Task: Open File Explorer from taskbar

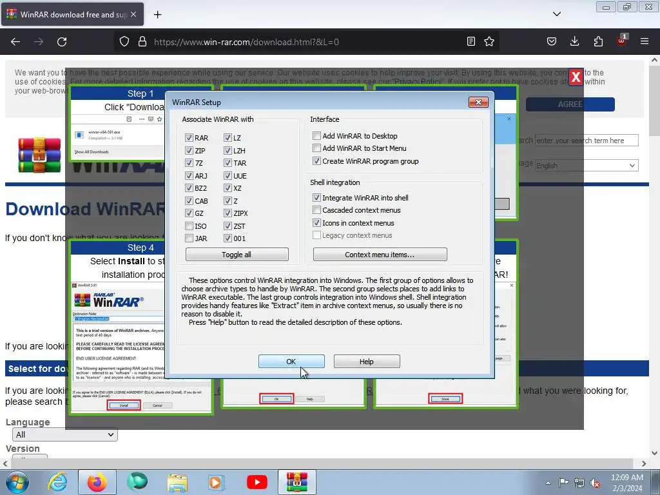Action: point(177,482)
